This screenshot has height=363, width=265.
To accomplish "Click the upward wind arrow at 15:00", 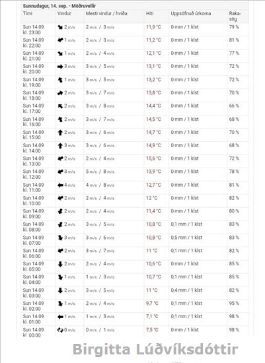I will pos(60,133).
